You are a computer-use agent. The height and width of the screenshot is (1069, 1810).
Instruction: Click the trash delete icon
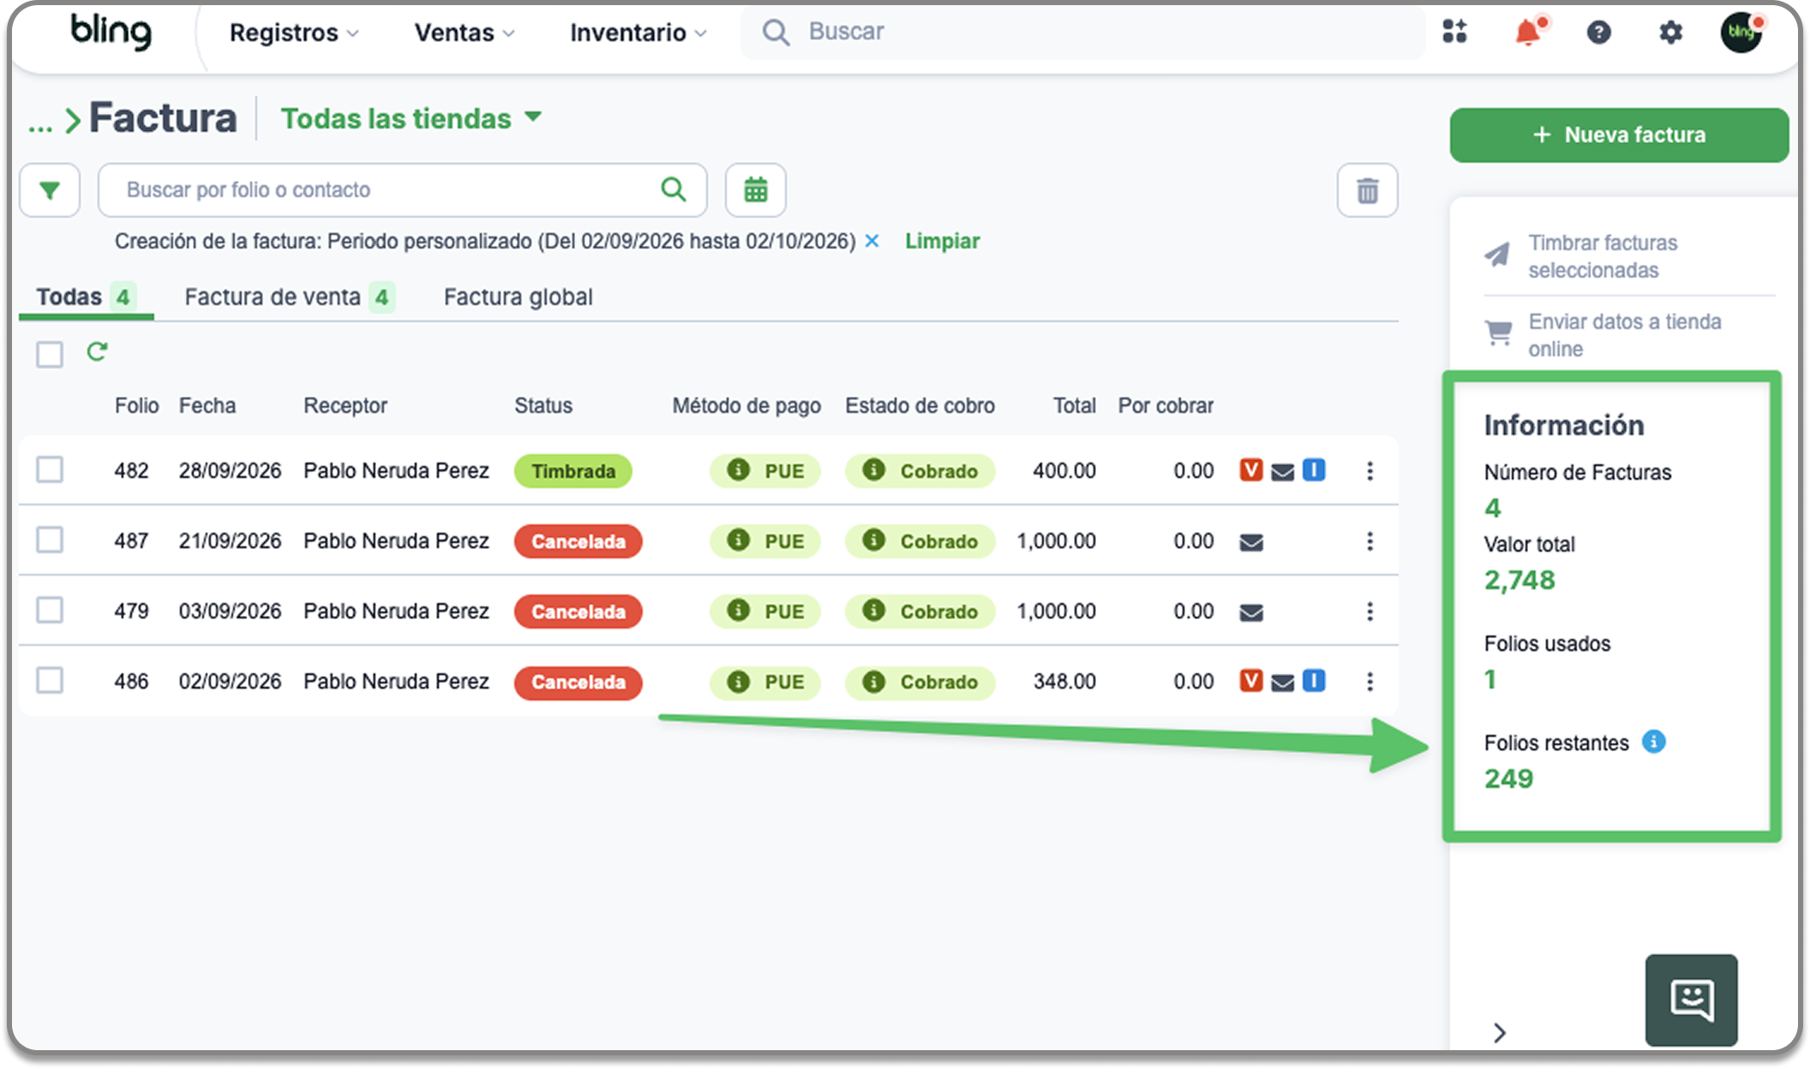coord(1368,190)
